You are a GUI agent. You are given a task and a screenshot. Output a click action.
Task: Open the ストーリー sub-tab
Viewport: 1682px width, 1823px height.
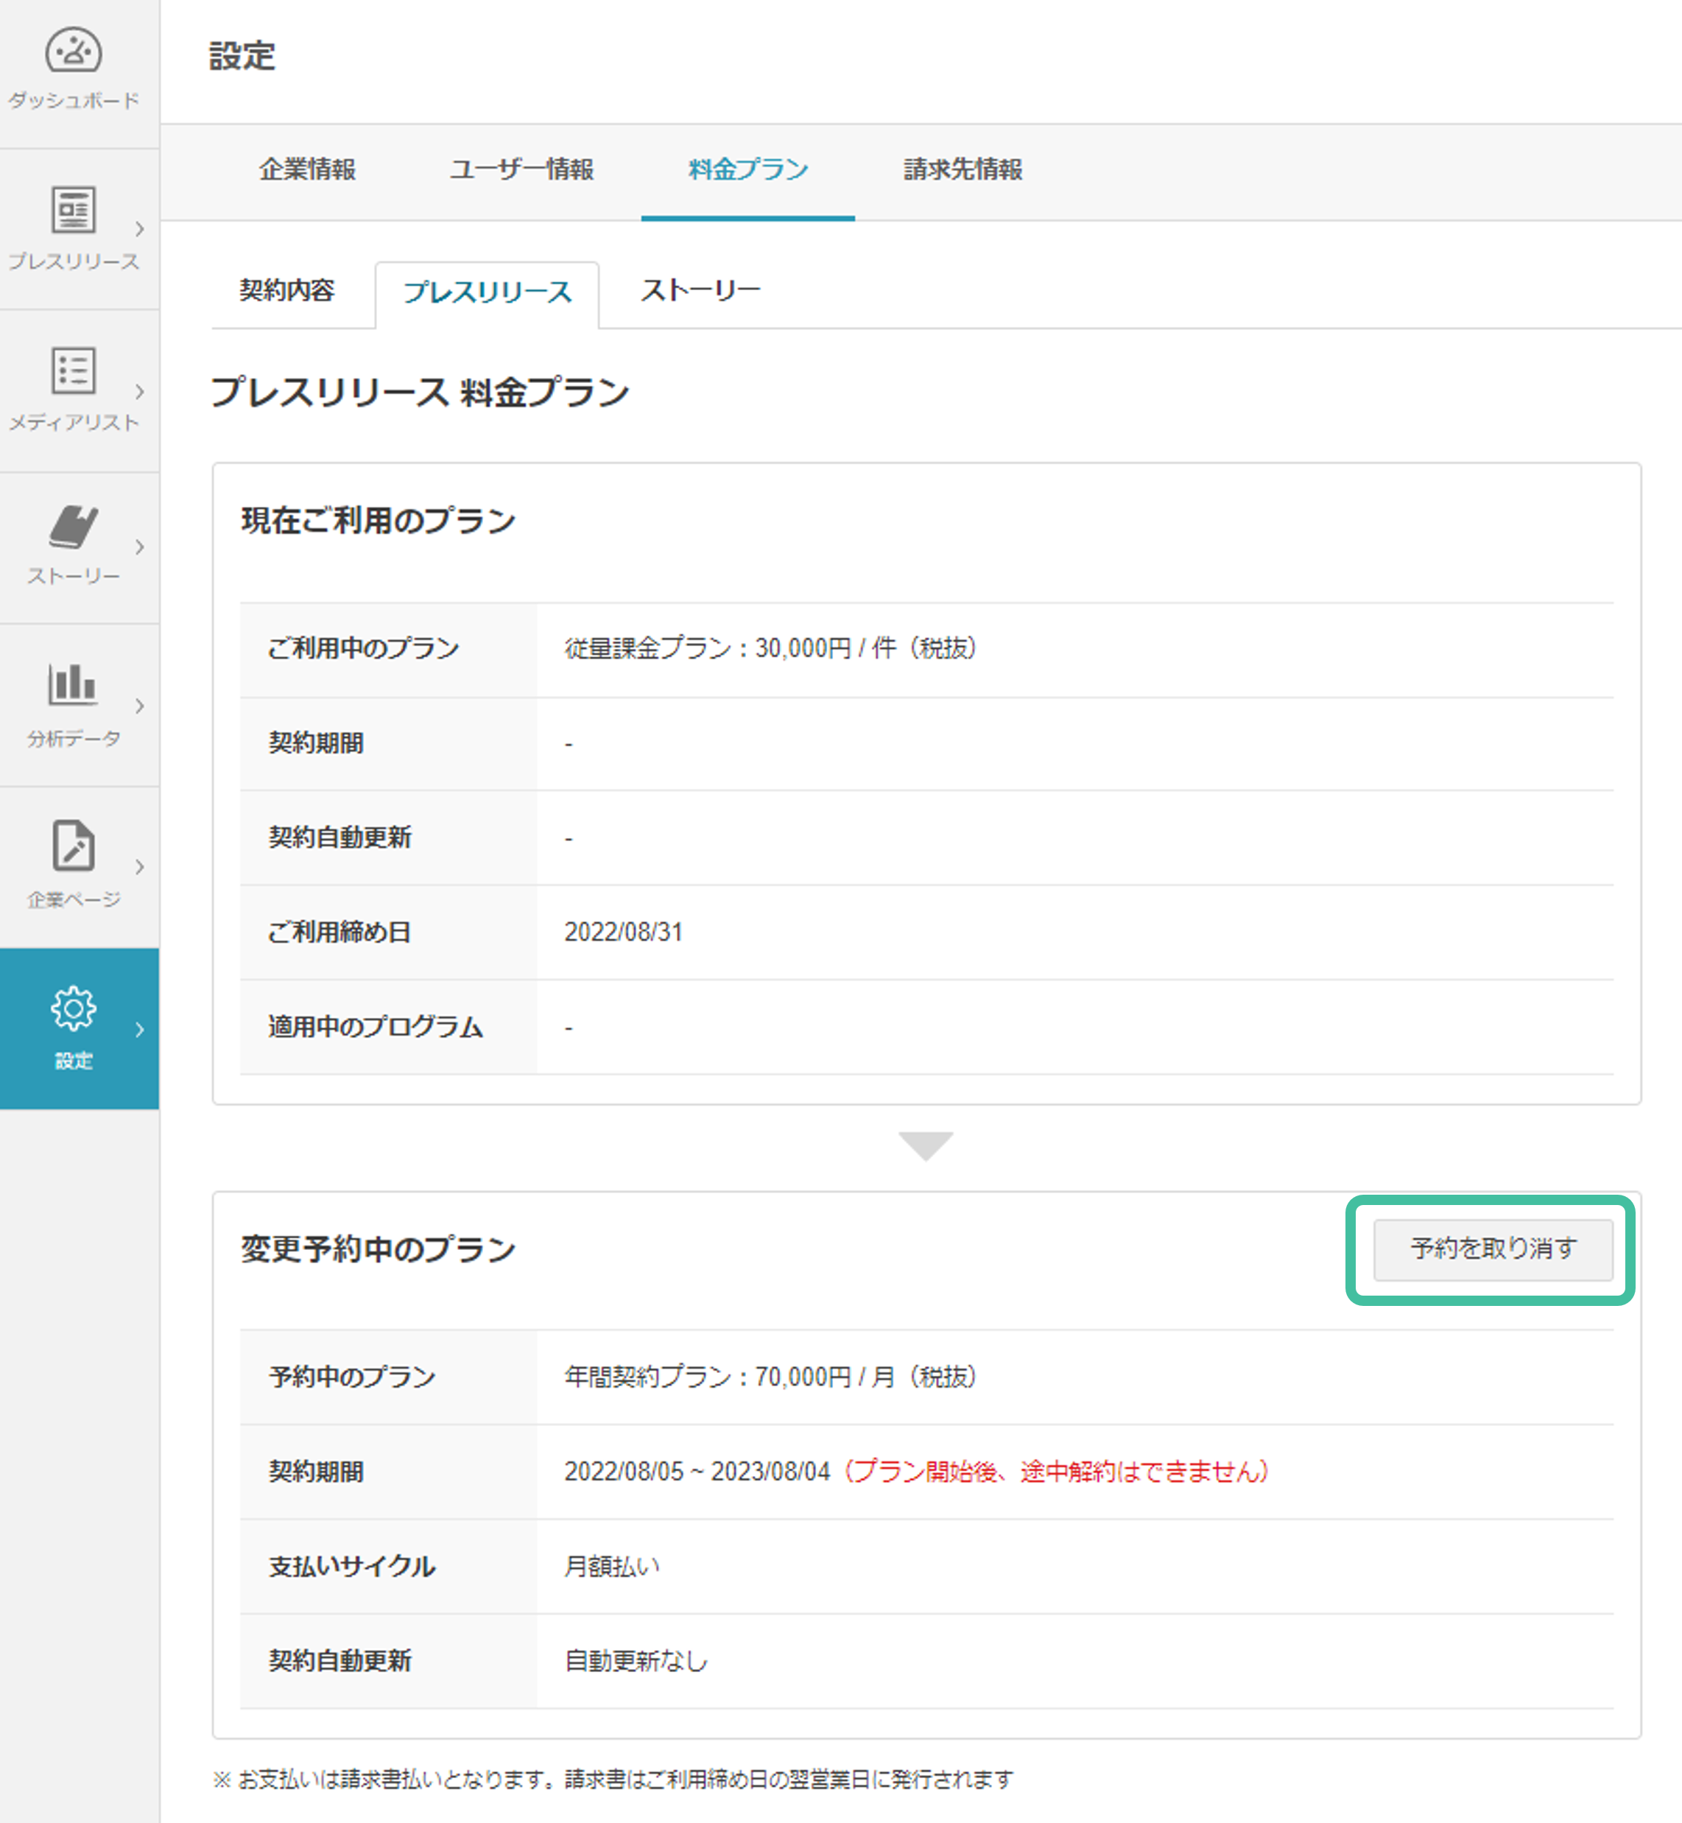click(700, 290)
